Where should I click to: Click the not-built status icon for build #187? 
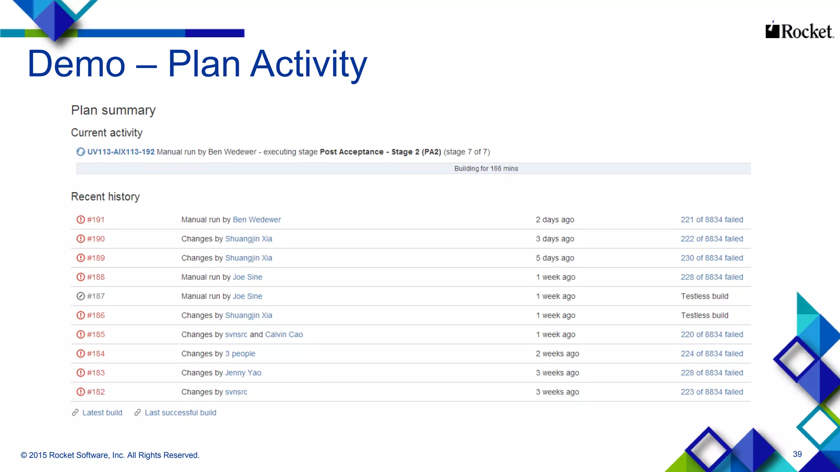pos(81,296)
